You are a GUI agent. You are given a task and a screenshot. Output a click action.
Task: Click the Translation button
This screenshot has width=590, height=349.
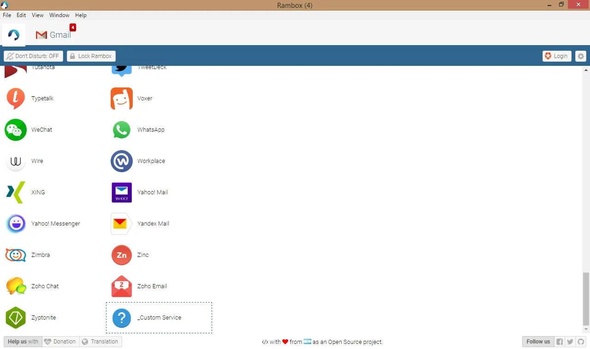(x=100, y=342)
